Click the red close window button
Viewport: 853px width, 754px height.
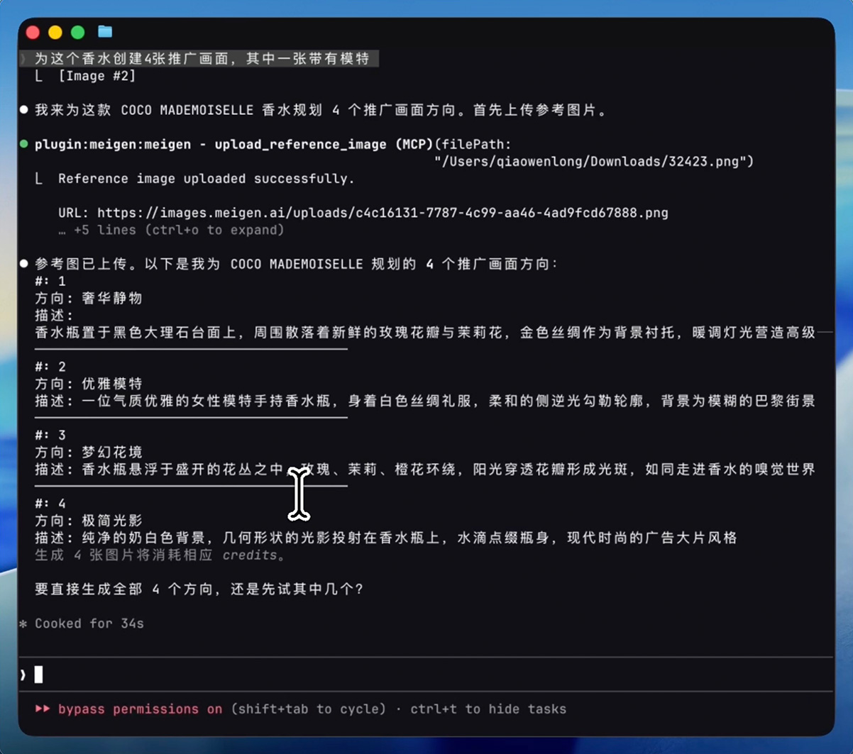click(33, 32)
